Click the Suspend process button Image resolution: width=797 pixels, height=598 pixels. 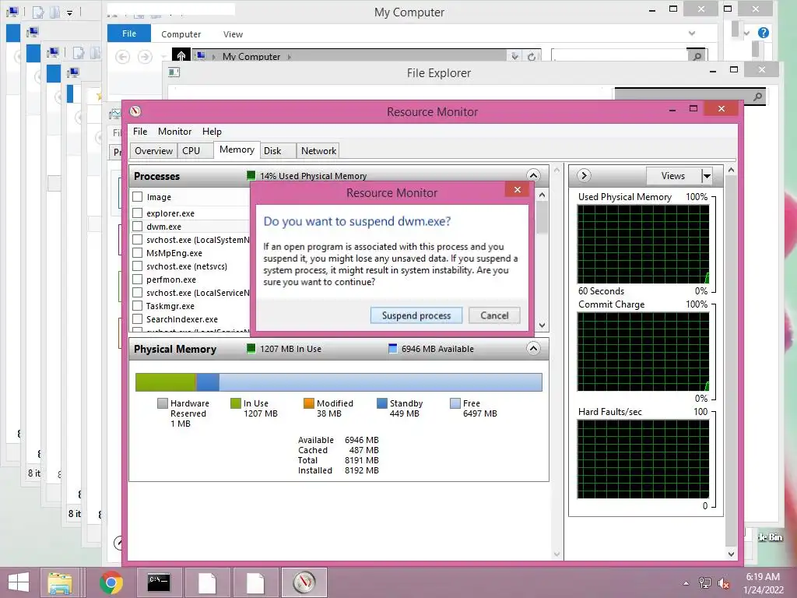416,315
